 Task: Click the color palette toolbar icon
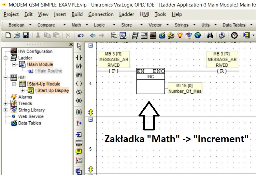[x=171, y=35]
